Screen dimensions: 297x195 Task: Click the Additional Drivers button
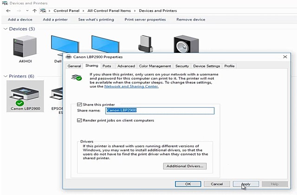tap(185, 166)
